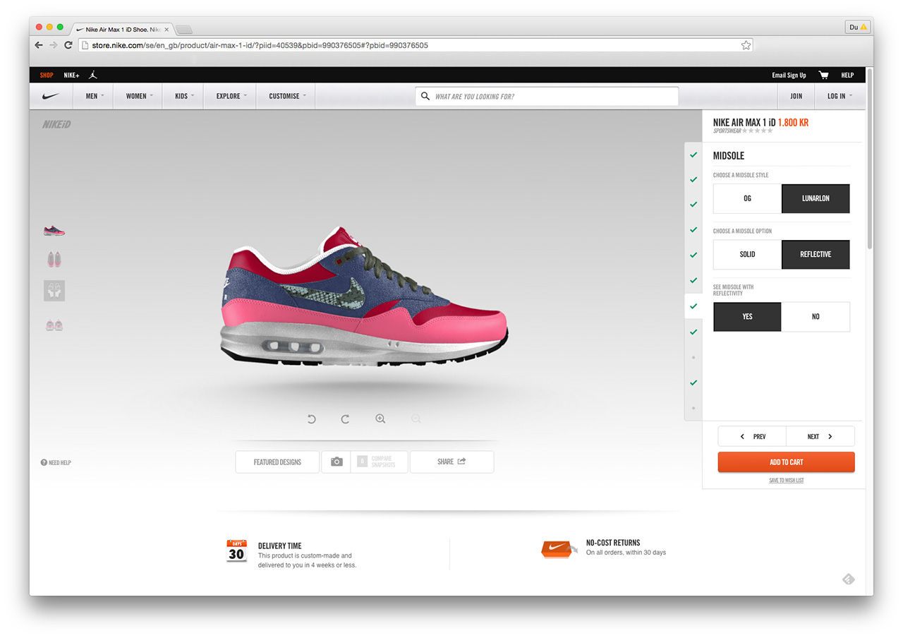
Task: Click the browser address bar
Action: click(x=416, y=45)
